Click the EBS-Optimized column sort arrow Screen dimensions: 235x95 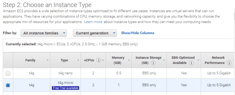[x=198, y=60]
